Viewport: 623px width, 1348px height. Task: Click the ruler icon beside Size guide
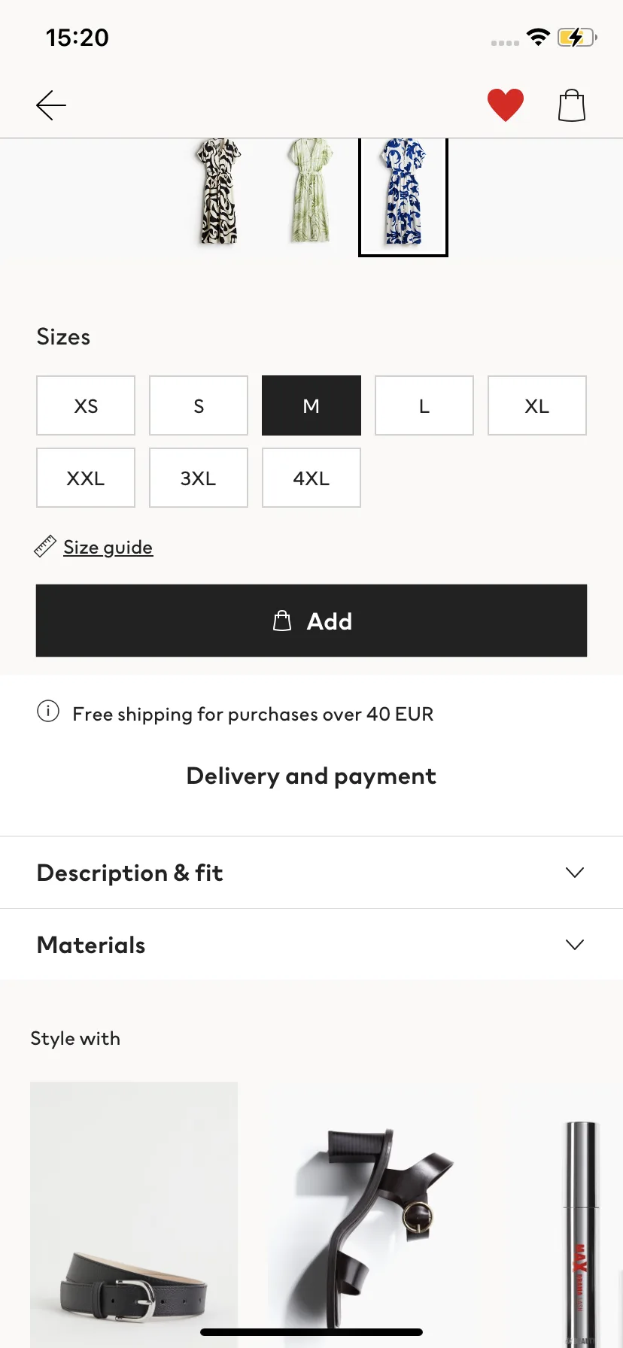click(45, 547)
